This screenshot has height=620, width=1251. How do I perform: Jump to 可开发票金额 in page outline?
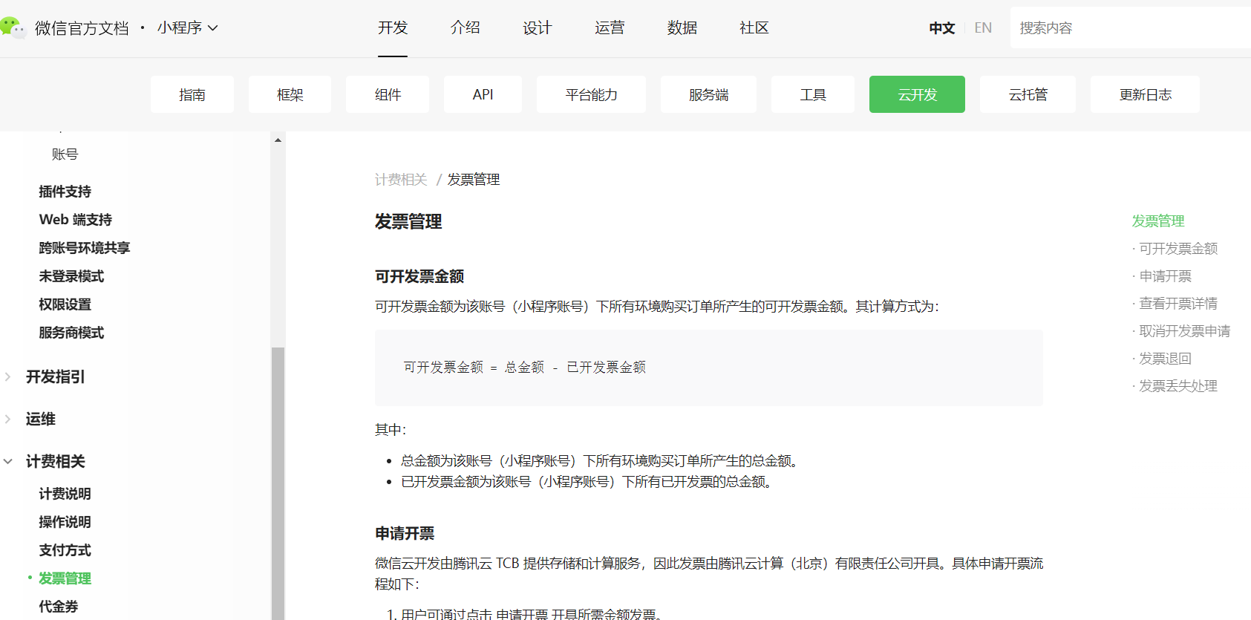point(1178,249)
